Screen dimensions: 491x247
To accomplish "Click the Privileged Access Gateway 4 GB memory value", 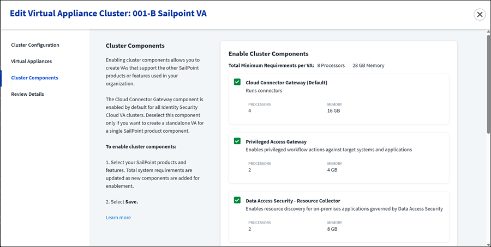I will pos(332,170).
